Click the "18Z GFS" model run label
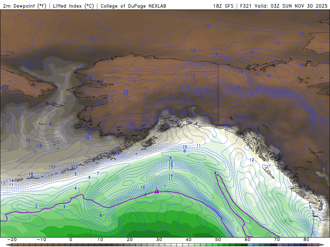 click(x=223, y=6)
